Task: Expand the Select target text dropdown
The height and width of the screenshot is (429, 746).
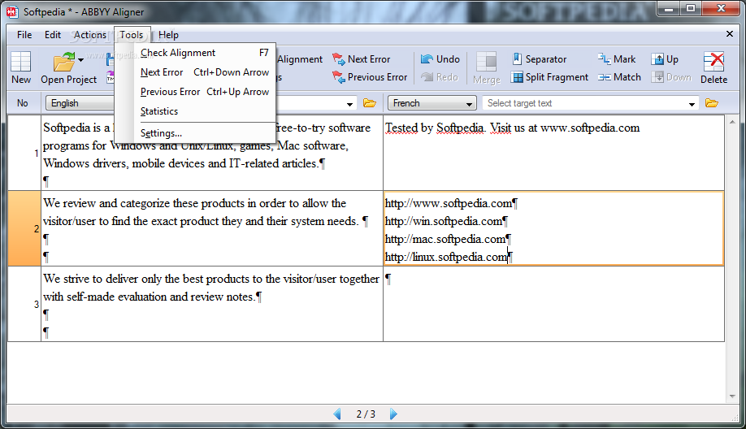Action: click(x=692, y=104)
